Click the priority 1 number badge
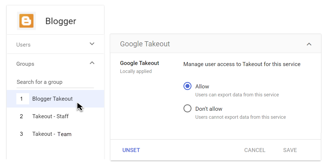Screen dimensions: 328x168 (x=22, y=99)
